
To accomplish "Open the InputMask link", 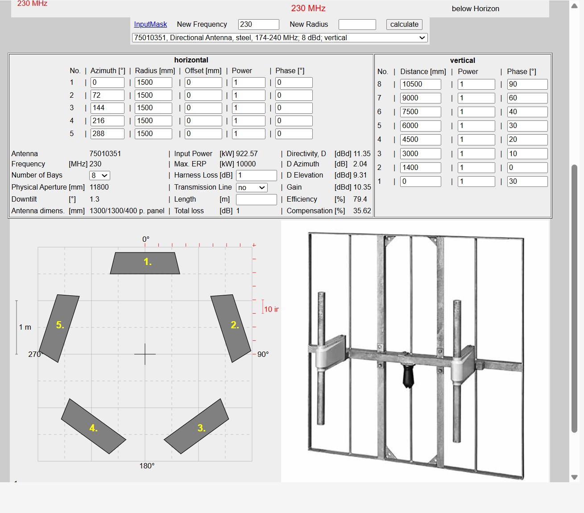I will [x=150, y=25].
